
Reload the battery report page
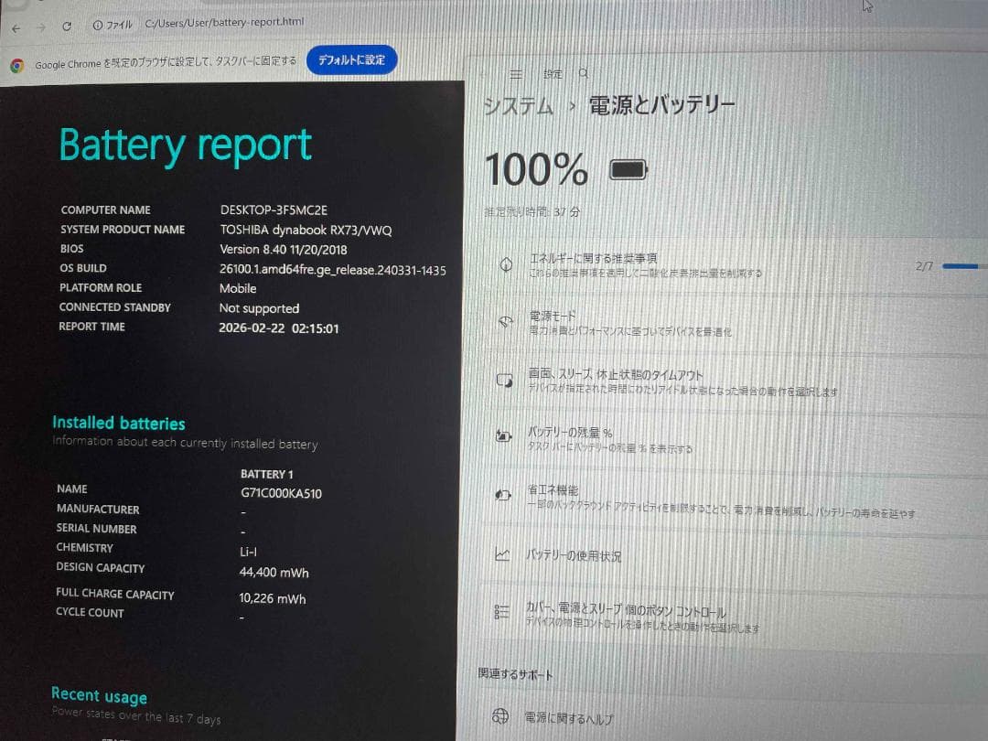click(67, 27)
